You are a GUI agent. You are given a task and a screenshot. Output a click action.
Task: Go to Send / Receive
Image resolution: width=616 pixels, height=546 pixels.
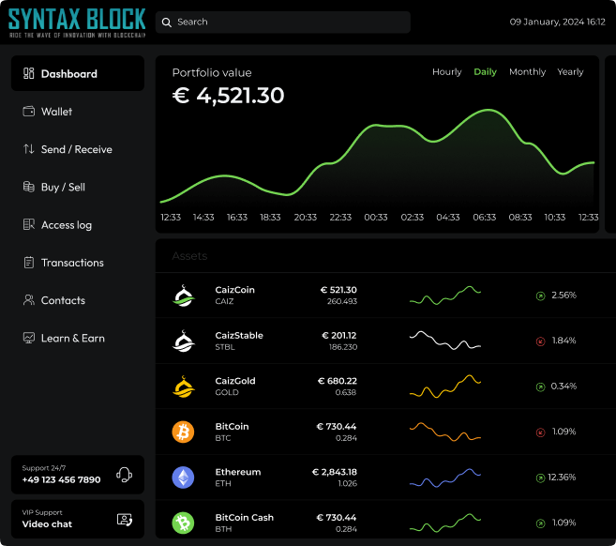point(76,149)
